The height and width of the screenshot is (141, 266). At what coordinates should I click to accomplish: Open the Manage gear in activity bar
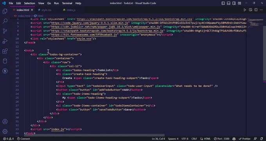(x=5, y=131)
